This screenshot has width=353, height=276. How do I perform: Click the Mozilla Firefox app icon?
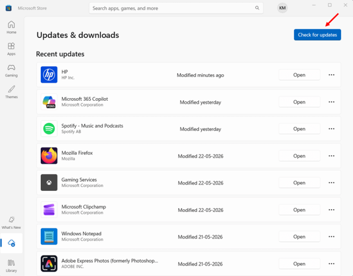49,156
